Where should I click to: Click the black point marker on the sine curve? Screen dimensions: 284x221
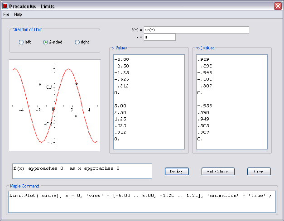click(77, 83)
